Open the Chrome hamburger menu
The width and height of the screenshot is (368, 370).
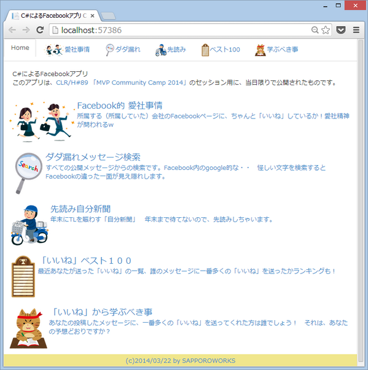coord(356,30)
